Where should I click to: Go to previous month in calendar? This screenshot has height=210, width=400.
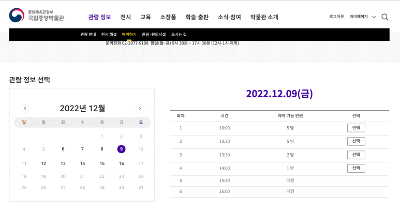tap(25, 108)
